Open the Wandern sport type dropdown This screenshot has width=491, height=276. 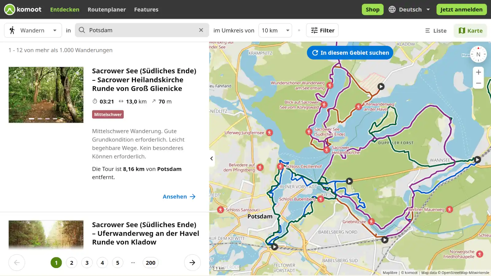pos(33,30)
